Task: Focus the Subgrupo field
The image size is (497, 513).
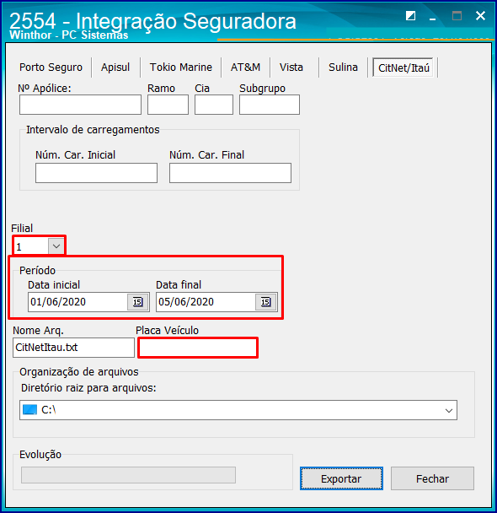Action: coord(270,105)
